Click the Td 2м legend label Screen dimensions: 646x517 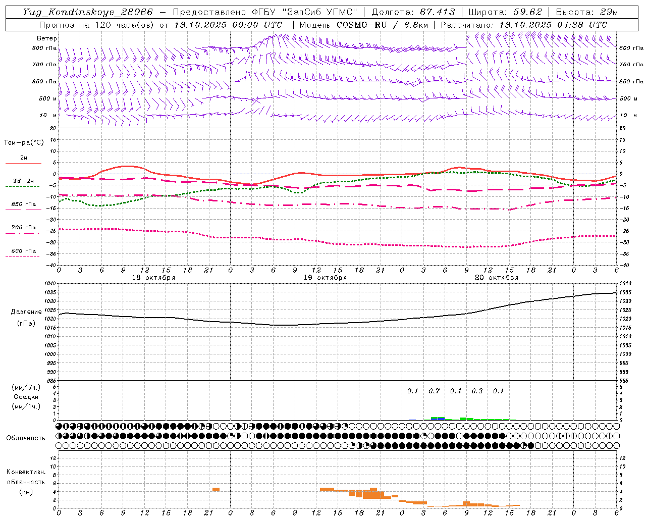(23, 181)
